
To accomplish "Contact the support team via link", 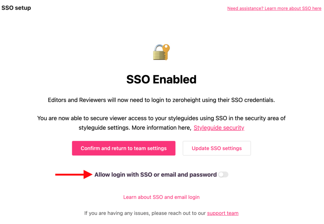I will [223, 213].
